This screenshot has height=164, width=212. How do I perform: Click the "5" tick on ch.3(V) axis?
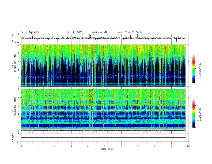coord(19,133)
